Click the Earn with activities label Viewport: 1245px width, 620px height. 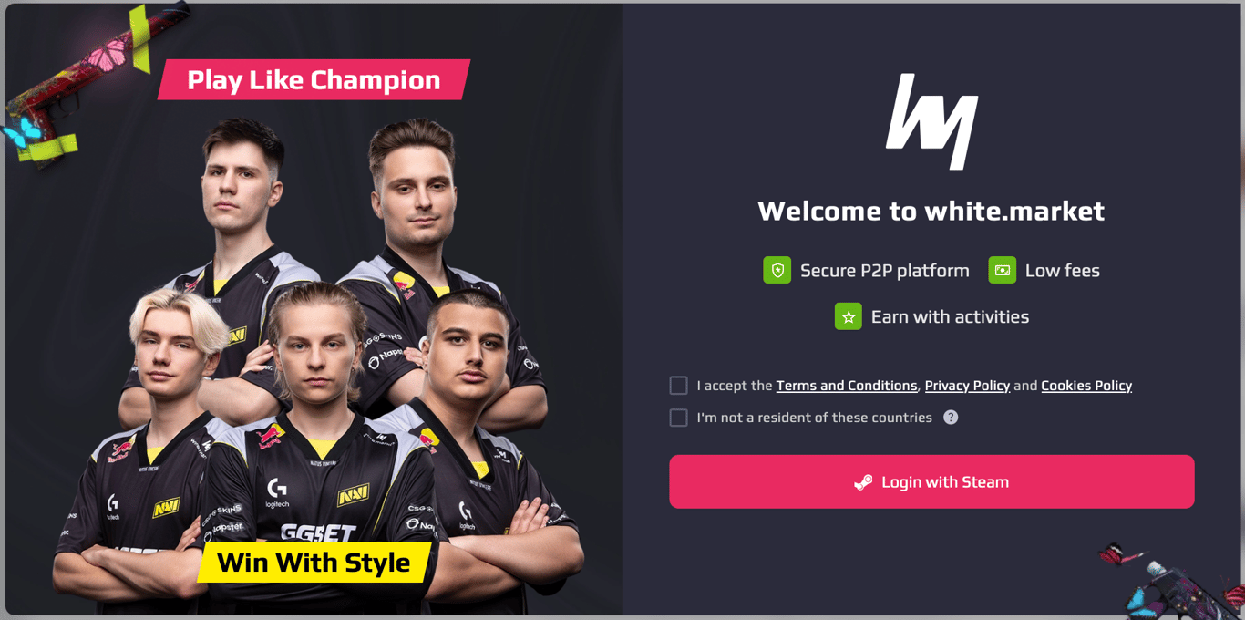(950, 316)
